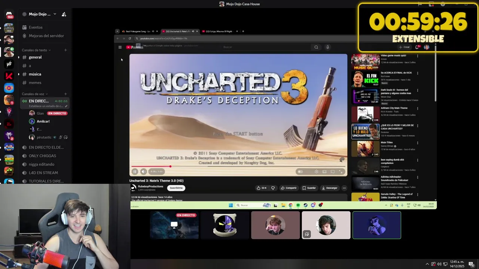Open Windows taskbar notification bell
This screenshot has width=479, height=269.
(x=471, y=264)
